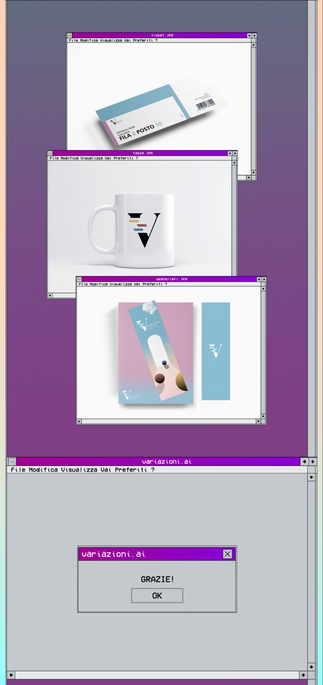This screenshot has height=685, width=323.
Task: Click the left title-bar arrow of ticket.jpg window
Action: pyautogui.click(x=249, y=36)
